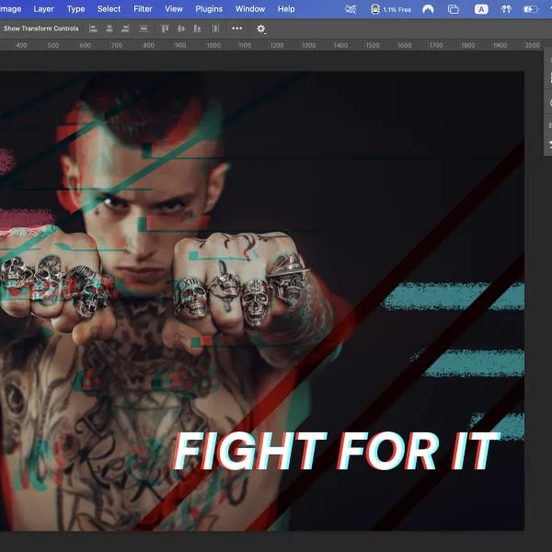The height and width of the screenshot is (552, 552).
Task: Toggle Show Transform Controls option
Action: tap(40, 29)
